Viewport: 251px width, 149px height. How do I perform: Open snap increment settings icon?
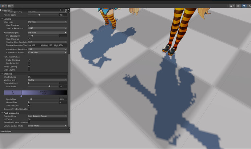tap(9, 6)
